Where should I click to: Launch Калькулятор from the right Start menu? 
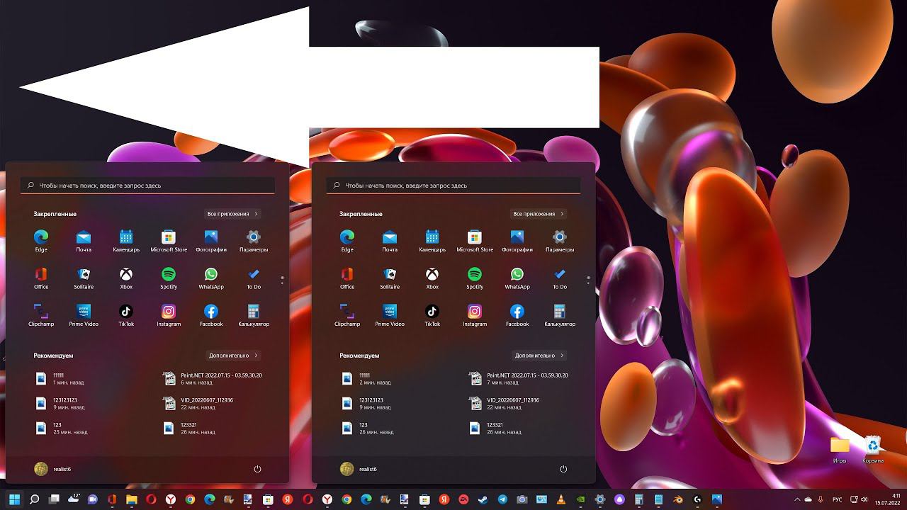point(560,315)
